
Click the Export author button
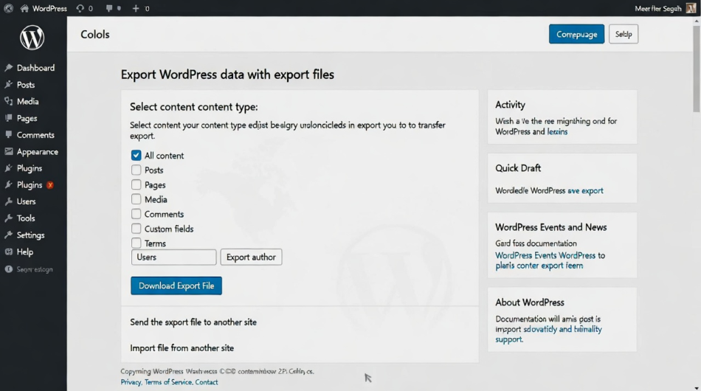click(251, 257)
